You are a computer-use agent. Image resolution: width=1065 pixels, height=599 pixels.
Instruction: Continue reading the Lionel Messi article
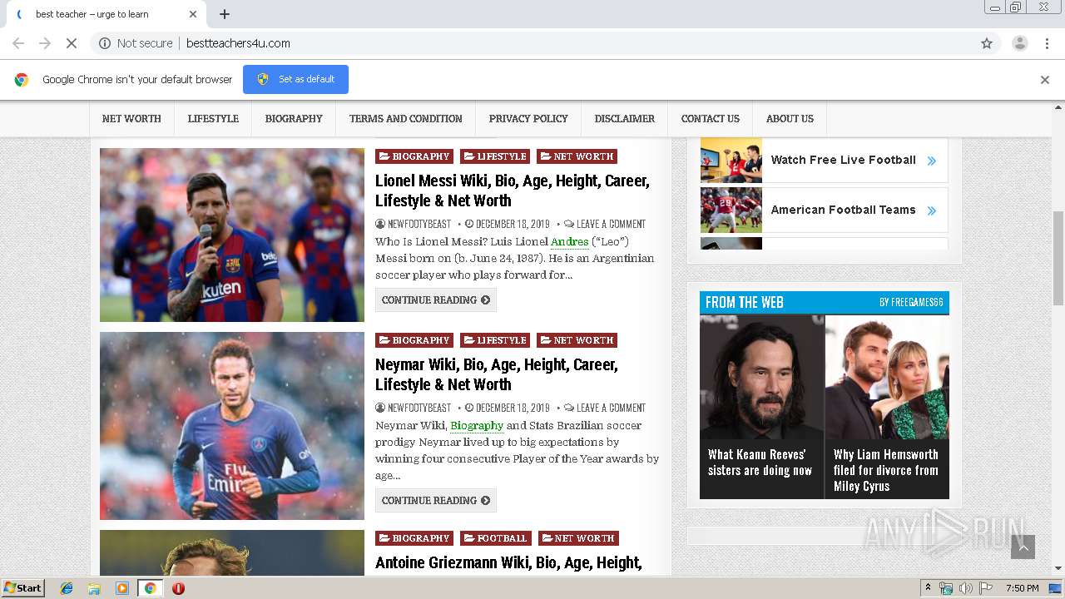(436, 300)
